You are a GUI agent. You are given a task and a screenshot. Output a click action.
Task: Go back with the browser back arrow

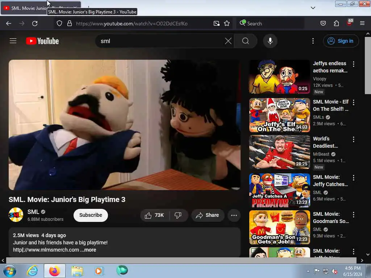click(x=9, y=24)
